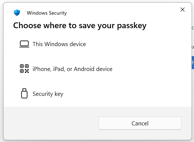Close the Windows Security dialog
The image size is (194, 142).
[182, 10]
